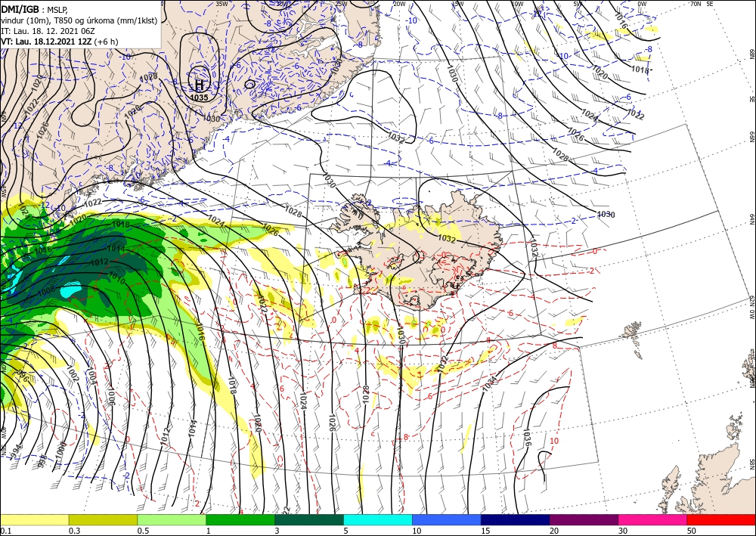Viewport: 756px width, 536px height.
Task: Click the '5W' longitude label at top
Action: click(x=578, y=4)
